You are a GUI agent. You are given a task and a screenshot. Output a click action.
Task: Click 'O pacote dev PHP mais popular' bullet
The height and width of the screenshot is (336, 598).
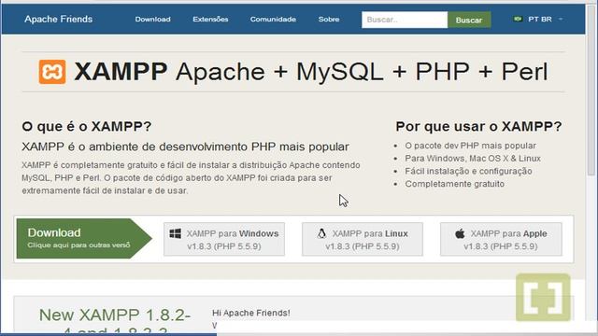pyautogui.click(x=470, y=146)
